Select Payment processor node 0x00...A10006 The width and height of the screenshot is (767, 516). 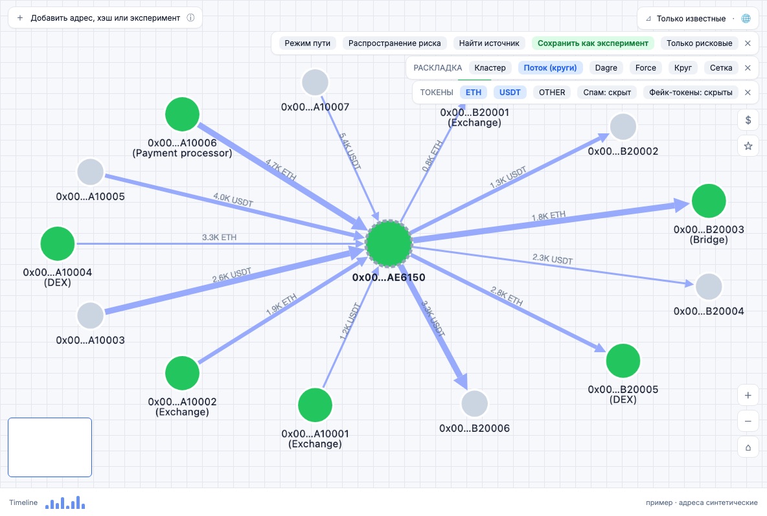pyautogui.click(x=182, y=114)
